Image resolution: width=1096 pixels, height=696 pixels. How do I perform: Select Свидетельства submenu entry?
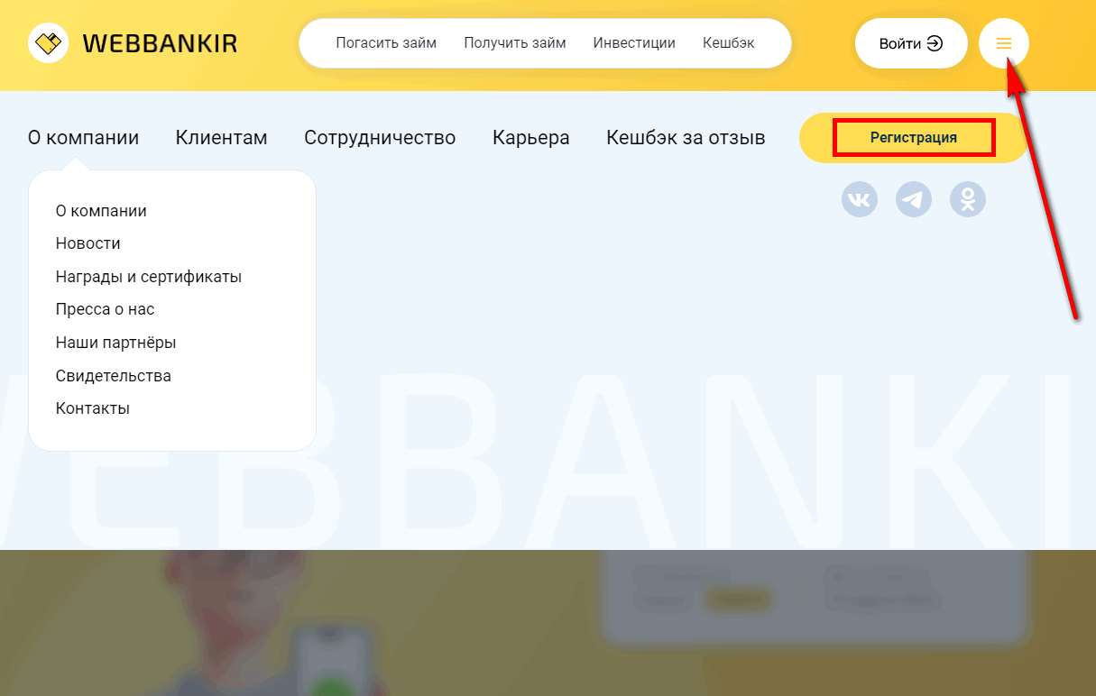pyautogui.click(x=114, y=376)
